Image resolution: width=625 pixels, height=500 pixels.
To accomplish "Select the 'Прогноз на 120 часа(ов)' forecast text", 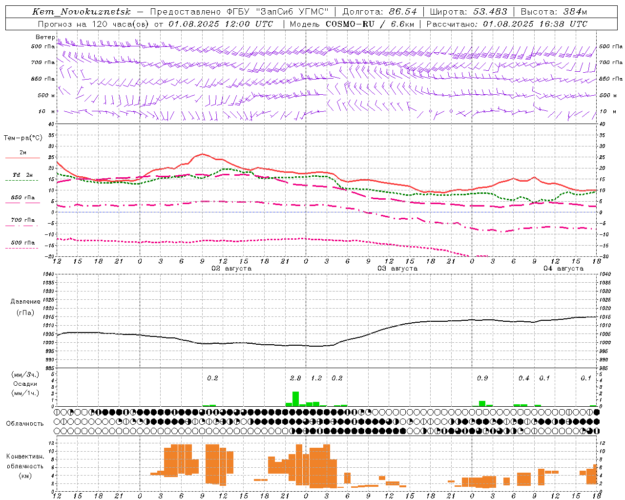I will click(93, 24).
